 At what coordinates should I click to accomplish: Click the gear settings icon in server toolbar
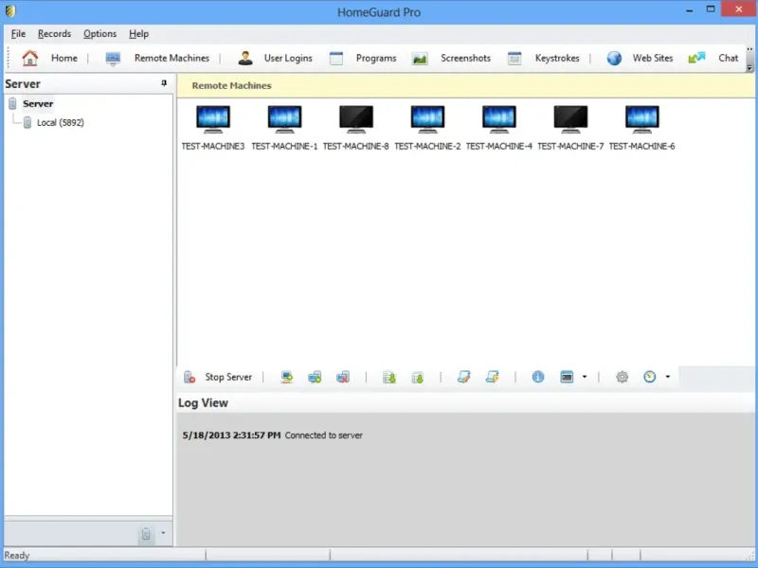click(x=623, y=377)
